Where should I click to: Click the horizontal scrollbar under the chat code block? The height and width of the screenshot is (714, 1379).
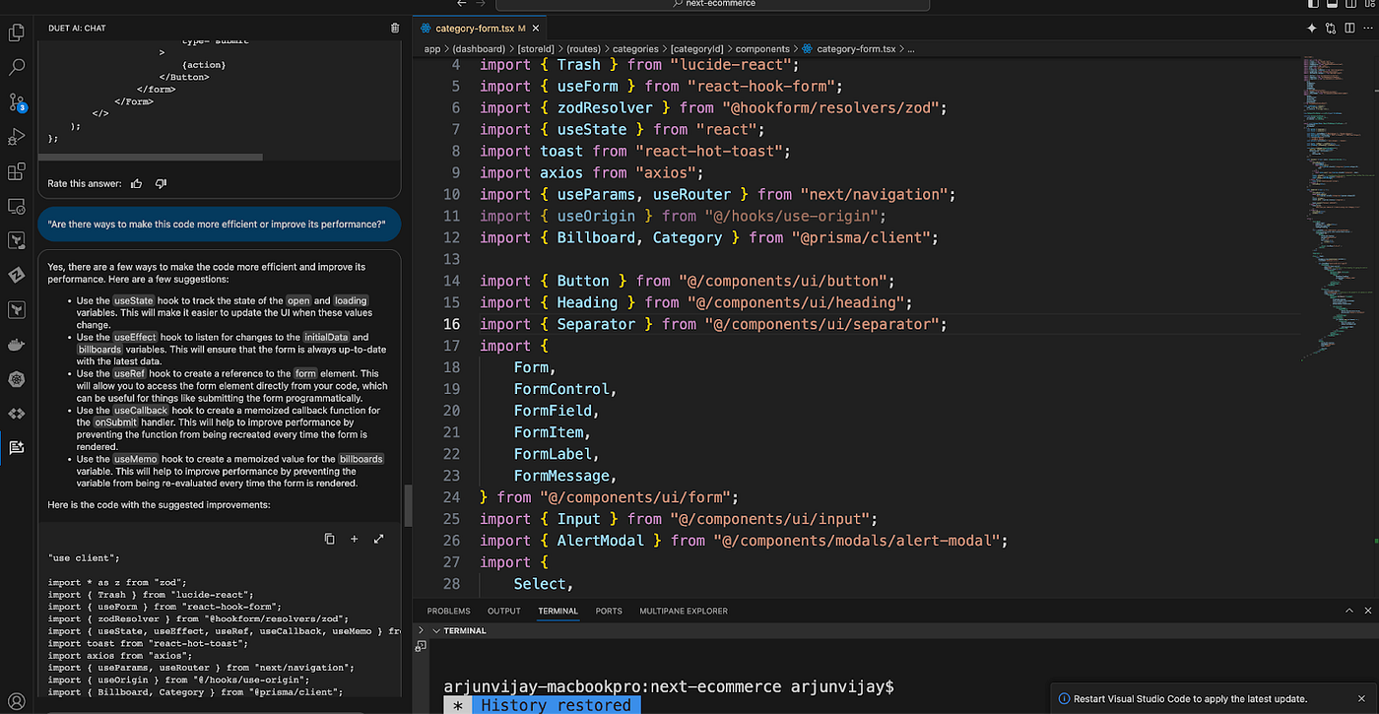tap(151, 157)
